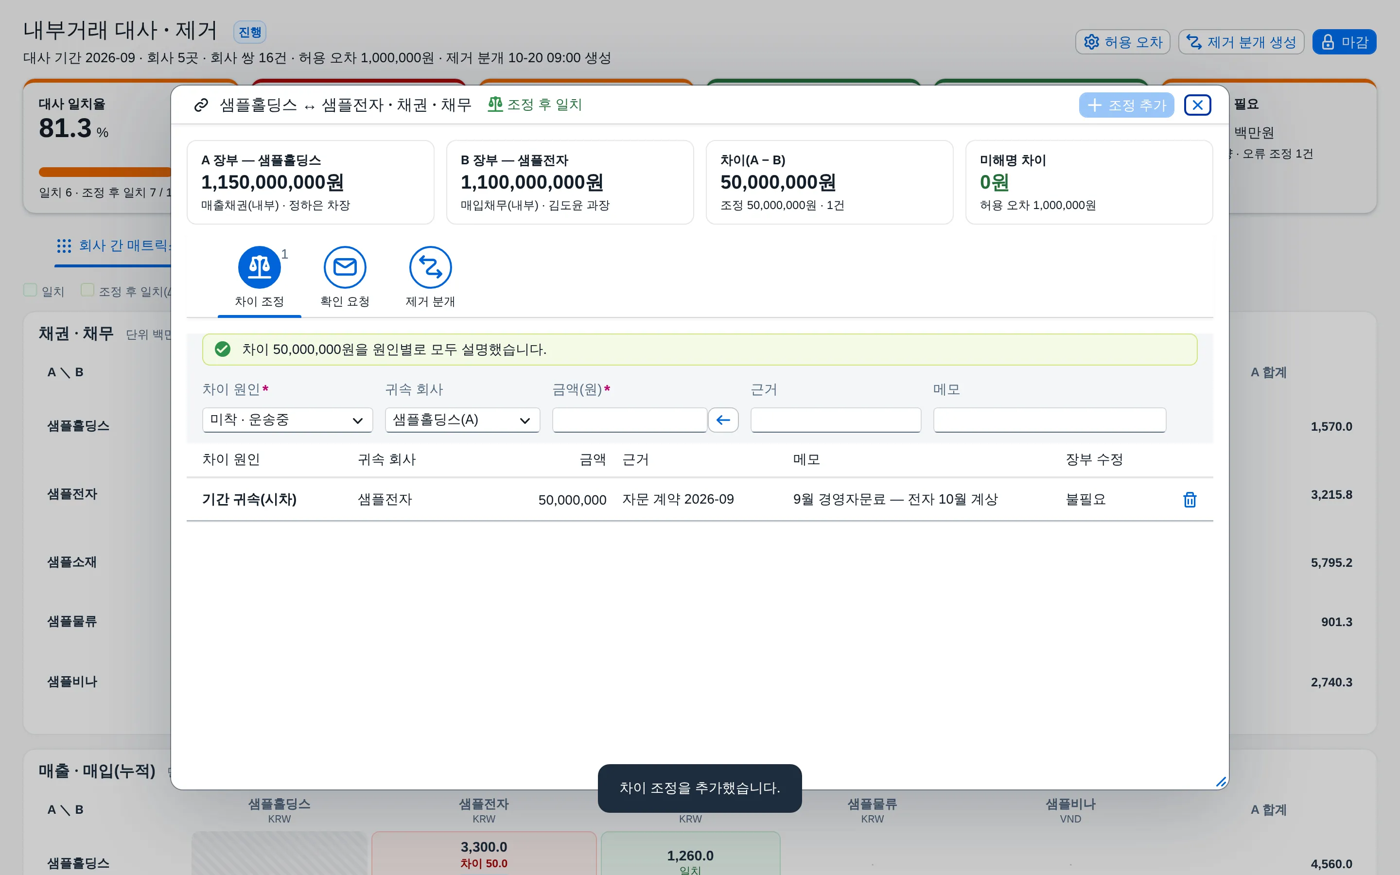Click the 진행 status badge
Image resolution: width=1400 pixels, height=875 pixels.
tap(250, 32)
